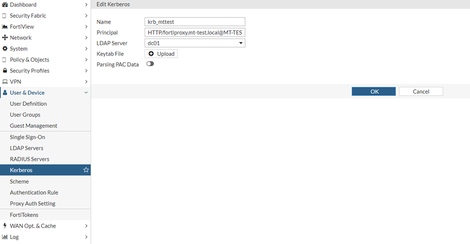Open the LDAP Server dropdown
The image size is (470, 244).
click(x=194, y=43)
